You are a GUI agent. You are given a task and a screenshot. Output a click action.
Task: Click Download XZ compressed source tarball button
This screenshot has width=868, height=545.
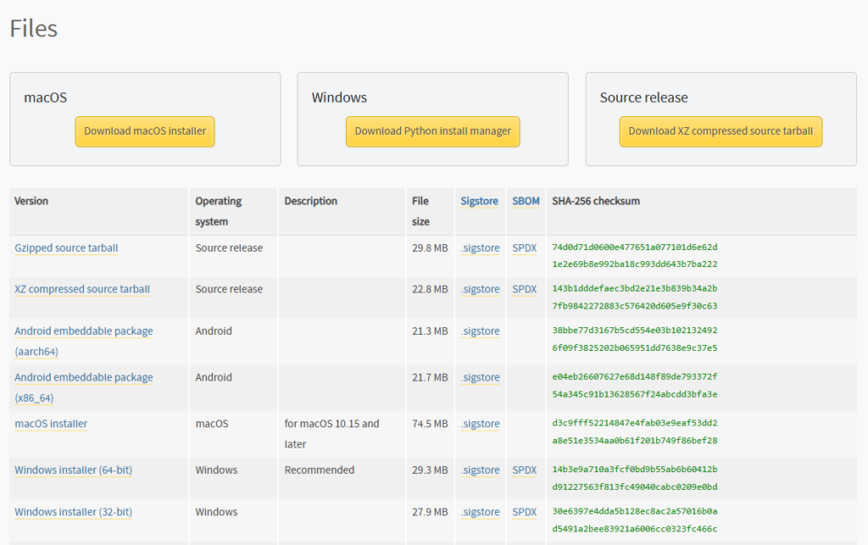pos(721,131)
